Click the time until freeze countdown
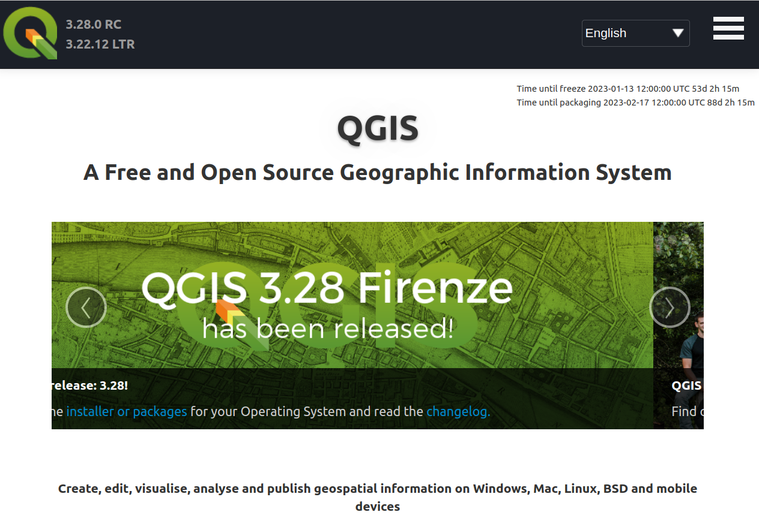Image resolution: width=759 pixels, height=524 pixels. (x=627, y=88)
